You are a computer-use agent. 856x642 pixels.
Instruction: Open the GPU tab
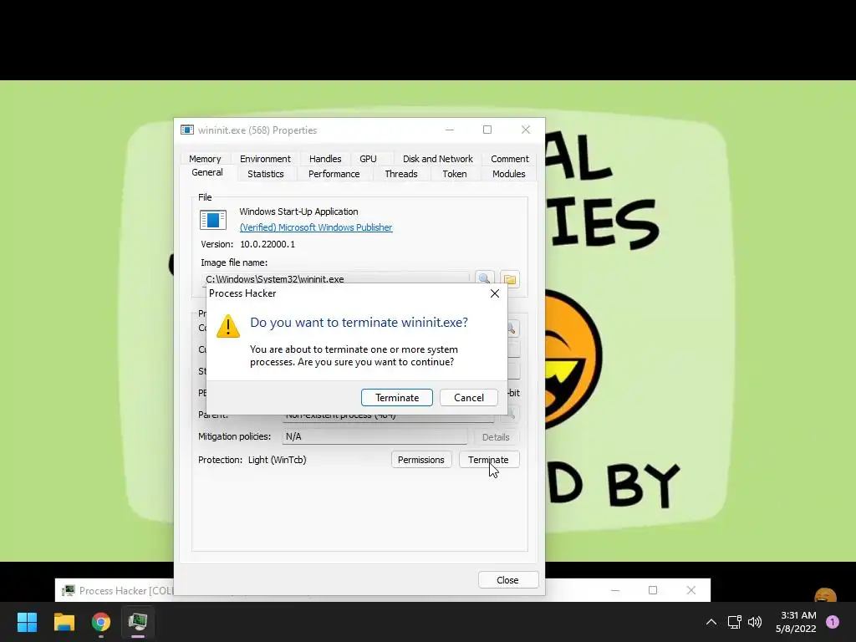point(368,159)
